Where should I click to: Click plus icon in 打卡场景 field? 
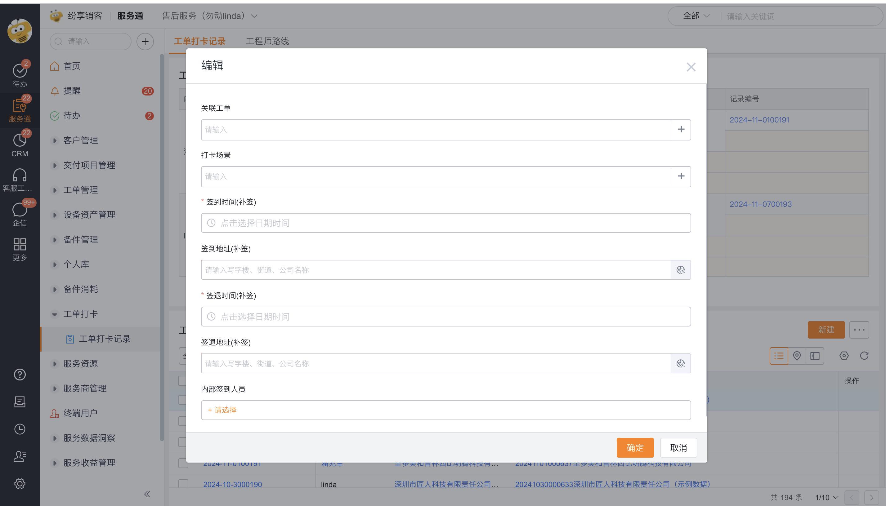pyautogui.click(x=681, y=176)
